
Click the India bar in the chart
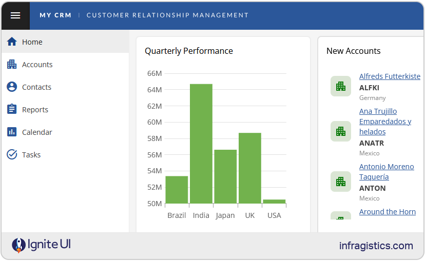tap(201, 144)
